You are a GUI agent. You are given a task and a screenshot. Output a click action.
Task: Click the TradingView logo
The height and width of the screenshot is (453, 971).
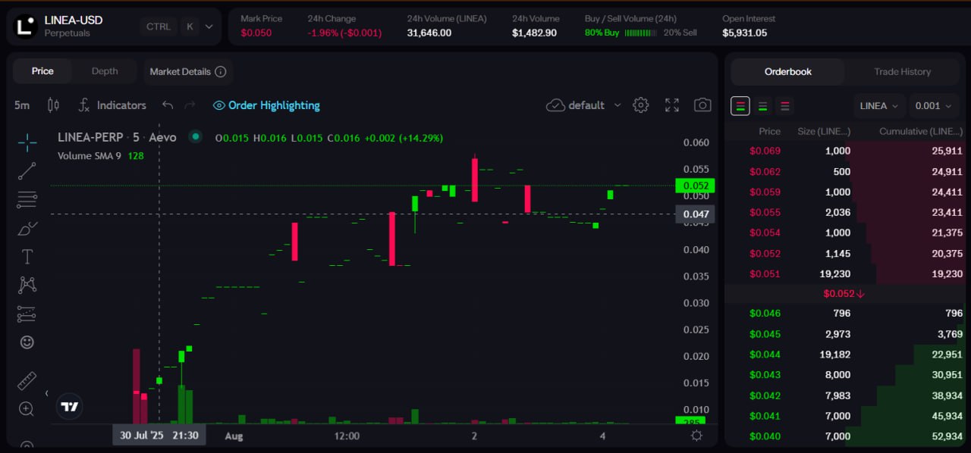pos(70,407)
